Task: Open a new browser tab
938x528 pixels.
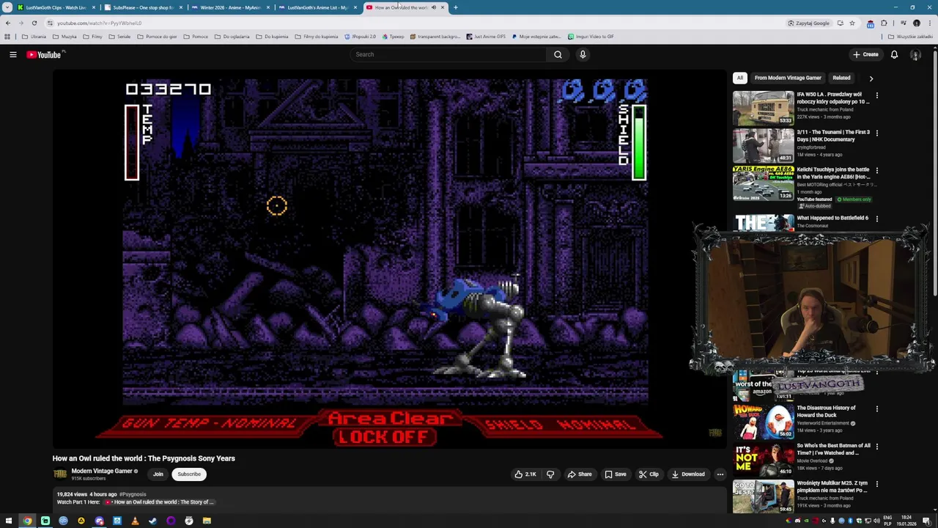Action: pos(455,7)
